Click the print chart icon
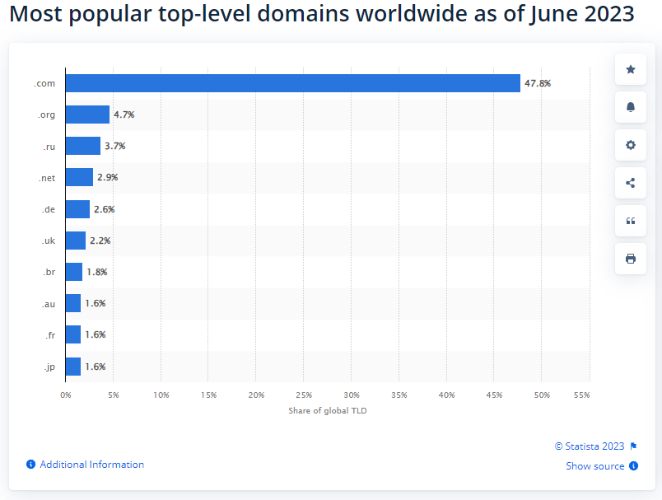662x500 pixels. (x=631, y=259)
